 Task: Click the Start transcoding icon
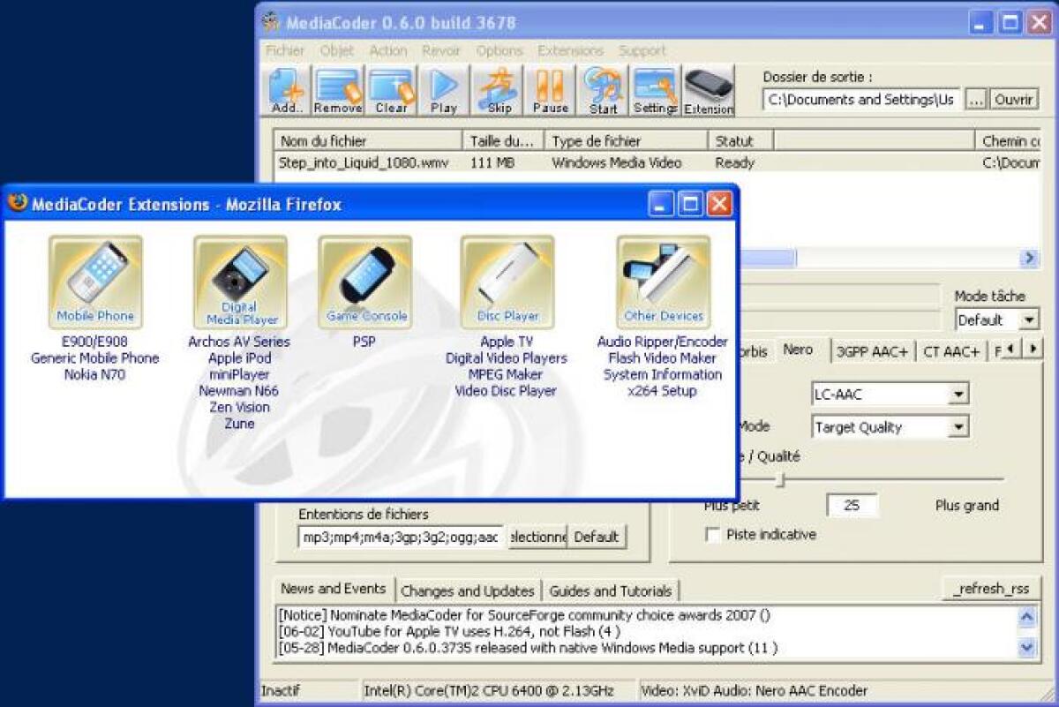click(602, 88)
